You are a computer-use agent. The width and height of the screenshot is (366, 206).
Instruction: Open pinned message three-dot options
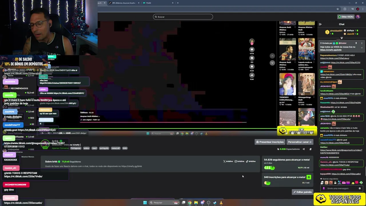coord(362,43)
